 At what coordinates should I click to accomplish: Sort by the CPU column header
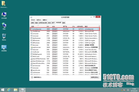coord(74,26)
